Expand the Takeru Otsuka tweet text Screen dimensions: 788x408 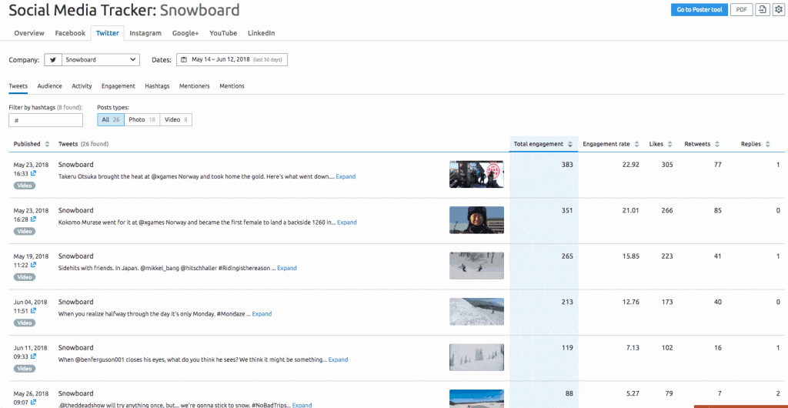click(x=346, y=176)
